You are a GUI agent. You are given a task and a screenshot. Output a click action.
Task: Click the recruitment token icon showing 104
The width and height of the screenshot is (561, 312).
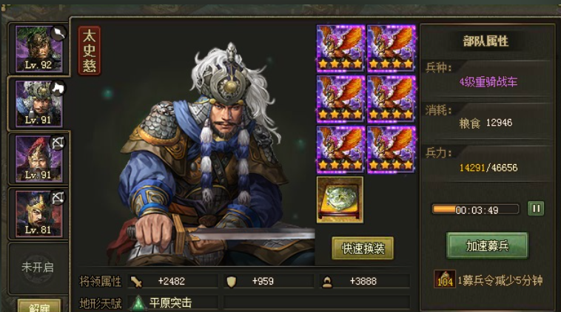(444, 279)
